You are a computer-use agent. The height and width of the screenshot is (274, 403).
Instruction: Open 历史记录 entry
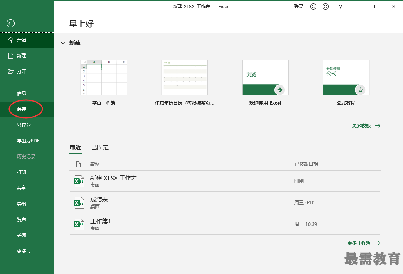[x=27, y=157]
